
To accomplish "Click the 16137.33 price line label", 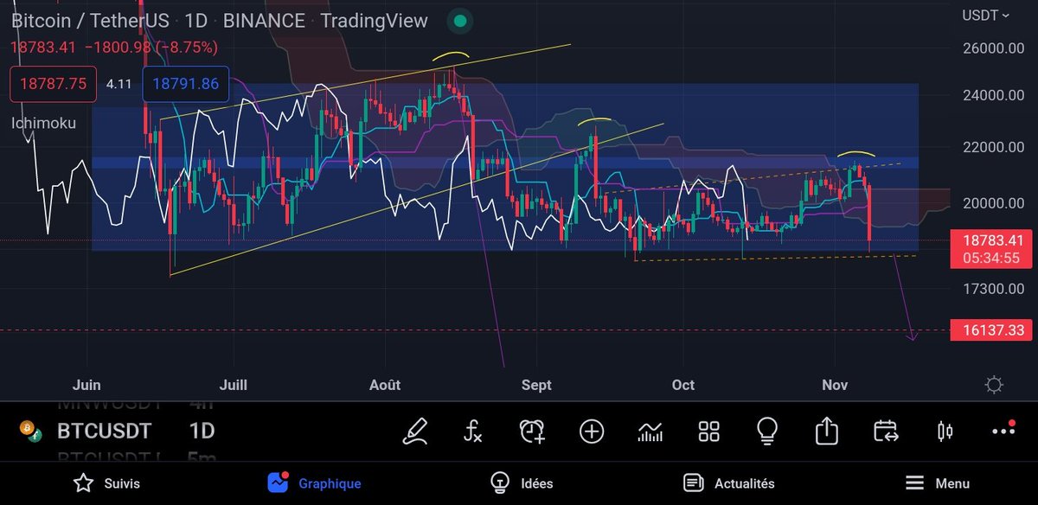I will tap(991, 330).
